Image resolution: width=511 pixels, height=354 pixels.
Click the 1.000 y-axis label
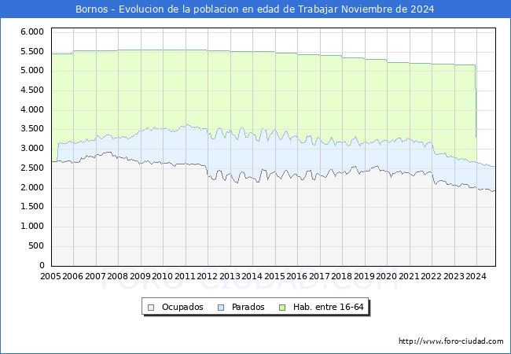[x=32, y=227]
